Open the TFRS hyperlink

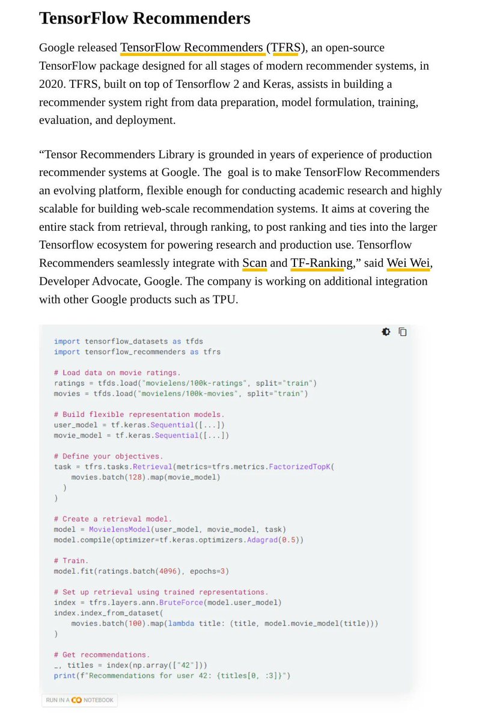[285, 47]
